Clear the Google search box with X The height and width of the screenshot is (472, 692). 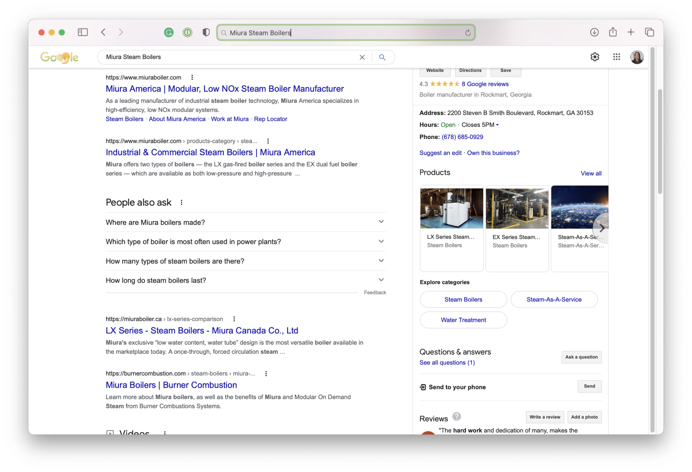click(x=362, y=57)
